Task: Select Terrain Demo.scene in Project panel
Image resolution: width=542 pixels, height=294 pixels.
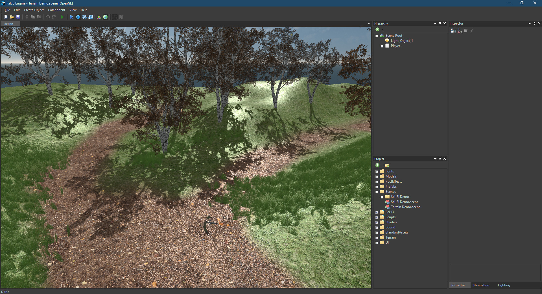Action: pos(405,207)
